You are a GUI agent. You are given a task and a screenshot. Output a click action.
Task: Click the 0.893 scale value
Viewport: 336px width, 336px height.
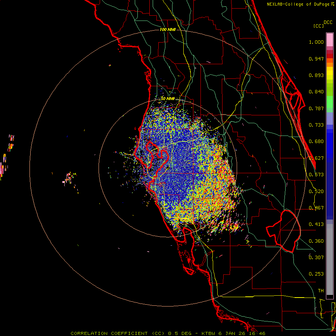click(316, 75)
